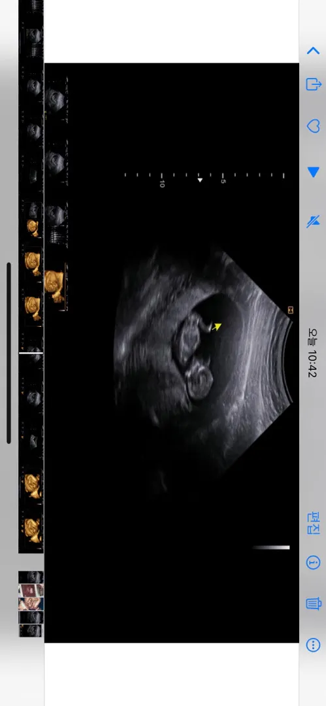Toggle the muted speaker icon

[313, 221]
